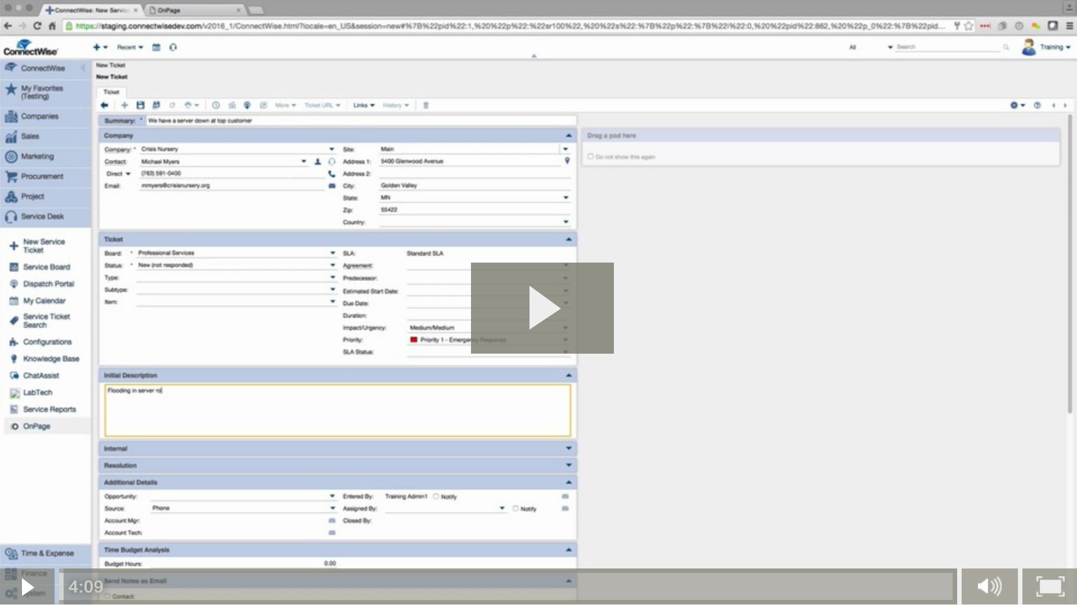
Task: Enter fullscreen mode for the video
Action: click(x=1049, y=587)
